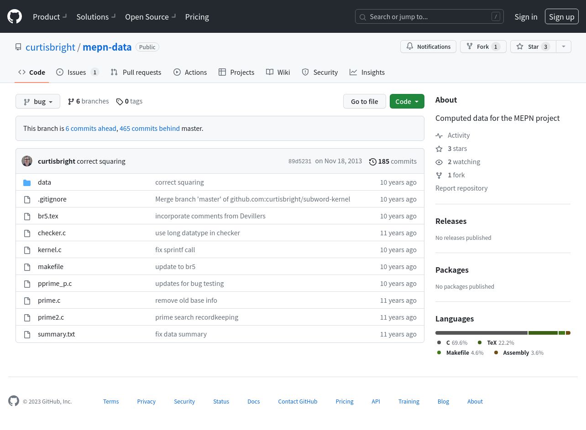Open the bug branch selector dropdown
Image resolution: width=586 pixels, height=430 pixels.
(x=38, y=101)
